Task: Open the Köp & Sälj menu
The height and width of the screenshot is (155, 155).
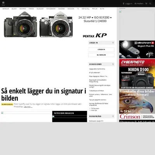Action: 85,9
